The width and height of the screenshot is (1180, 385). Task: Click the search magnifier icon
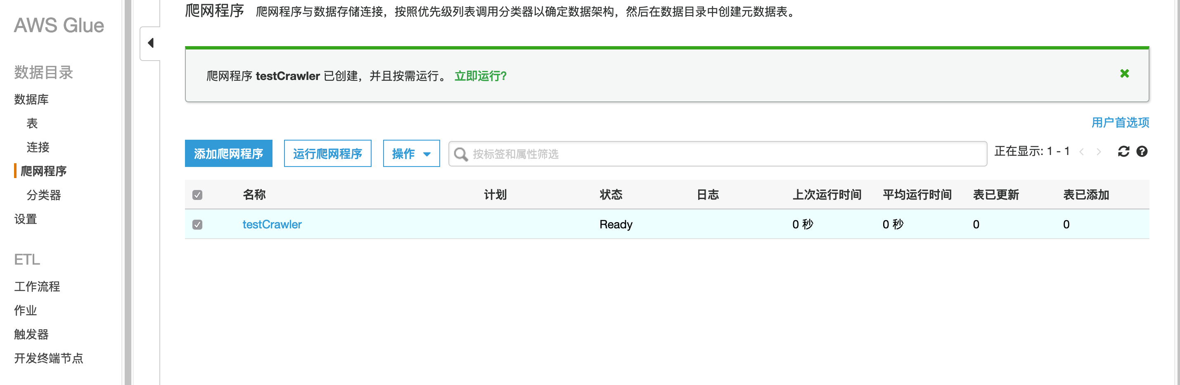click(x=460, y=154)
